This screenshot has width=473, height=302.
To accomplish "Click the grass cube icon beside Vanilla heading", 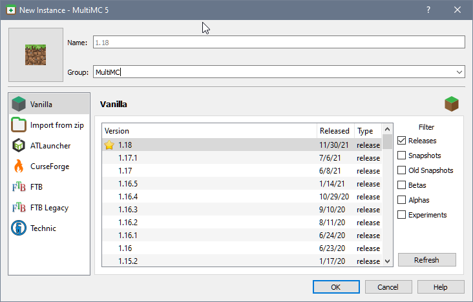I will pyautogui.click(x=452, y=104).
